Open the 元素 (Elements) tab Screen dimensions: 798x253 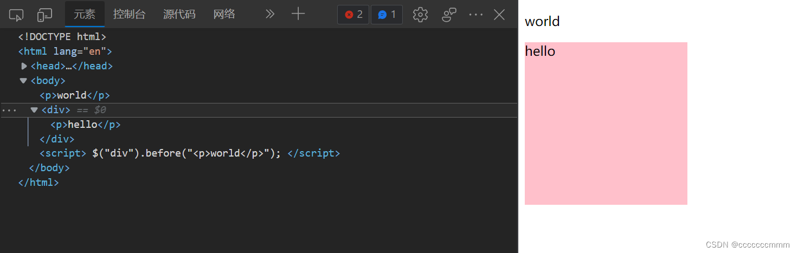click(85, 14)
